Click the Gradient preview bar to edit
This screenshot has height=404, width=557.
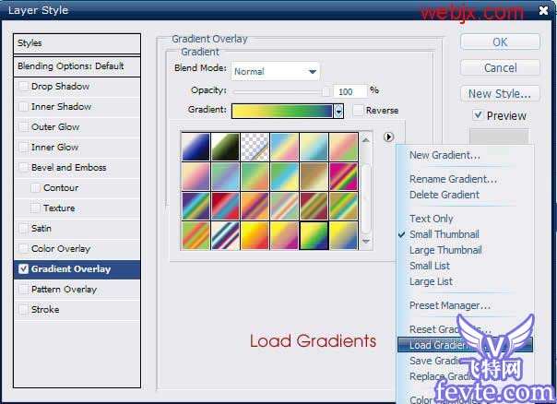[282, 112]
